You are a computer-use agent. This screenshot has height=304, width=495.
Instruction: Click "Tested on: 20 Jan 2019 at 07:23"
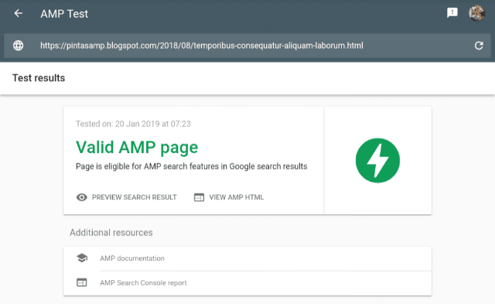click(133, 124)
